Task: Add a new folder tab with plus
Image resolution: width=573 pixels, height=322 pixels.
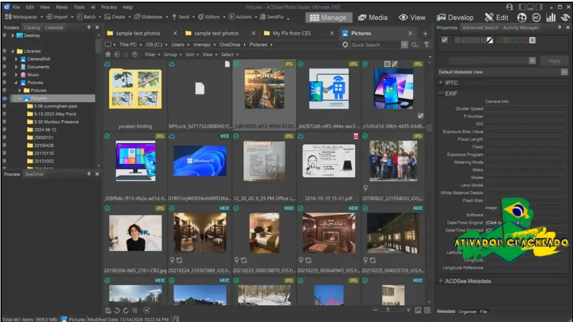Action: pyautogui.click(x=425, y=34)
